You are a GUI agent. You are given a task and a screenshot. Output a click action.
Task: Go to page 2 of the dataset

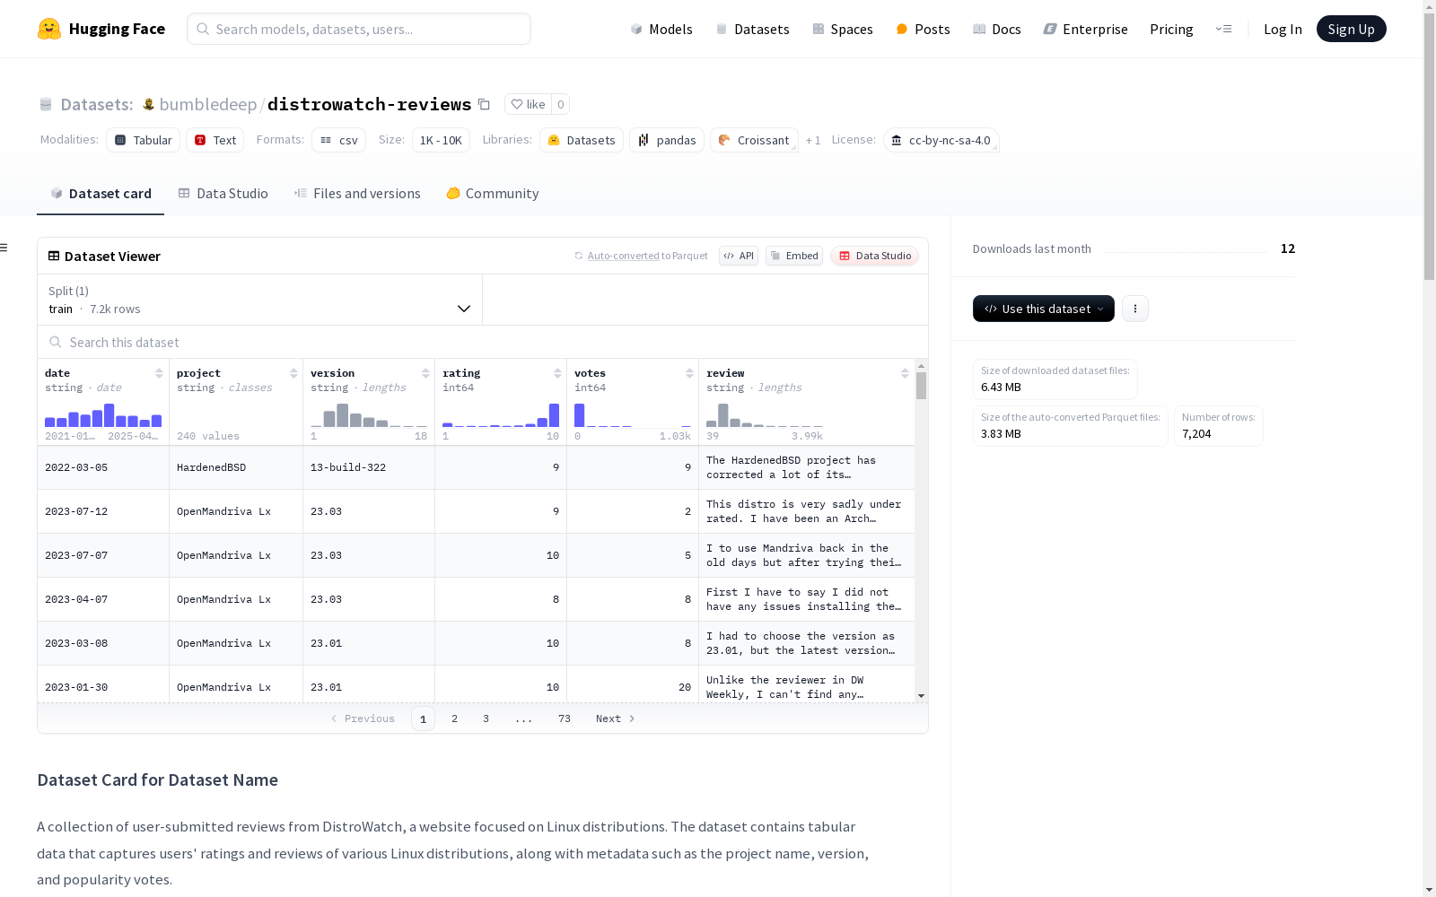point(455,718)
